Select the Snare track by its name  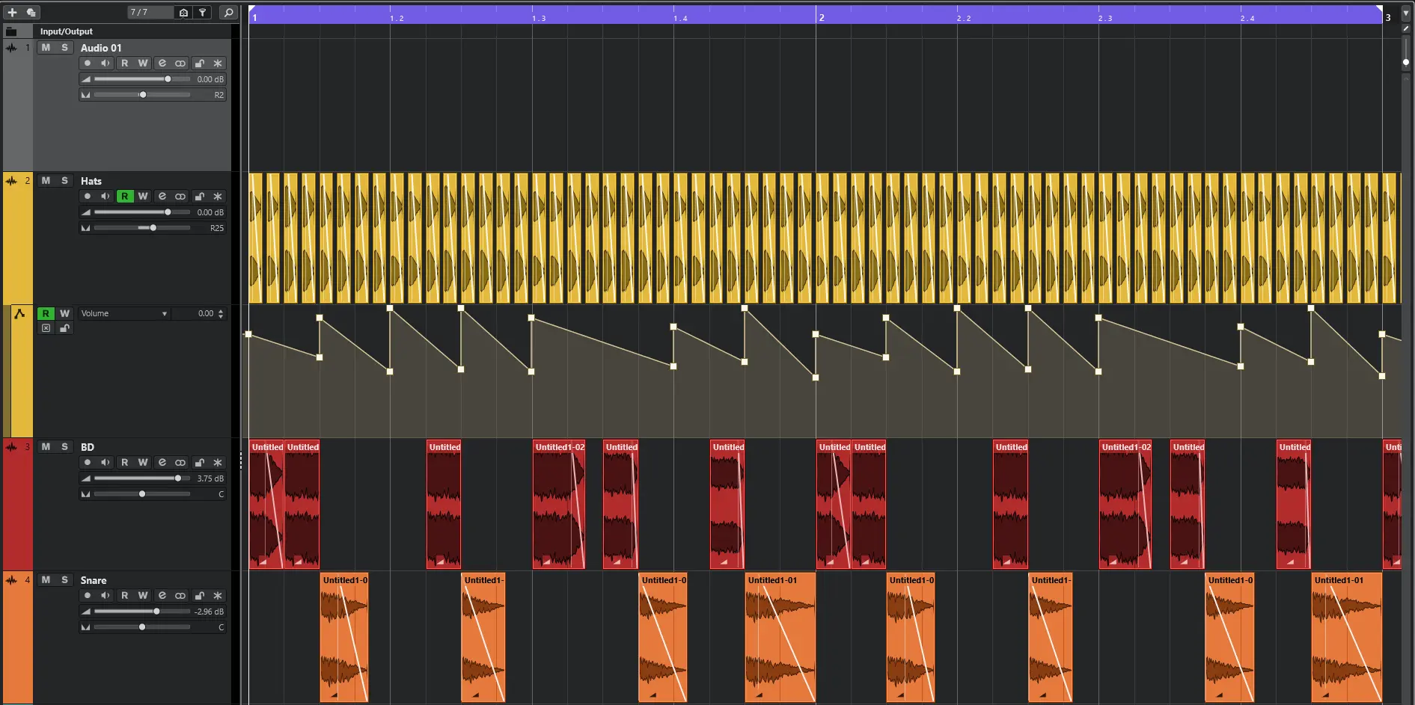[x=94, y=580]
